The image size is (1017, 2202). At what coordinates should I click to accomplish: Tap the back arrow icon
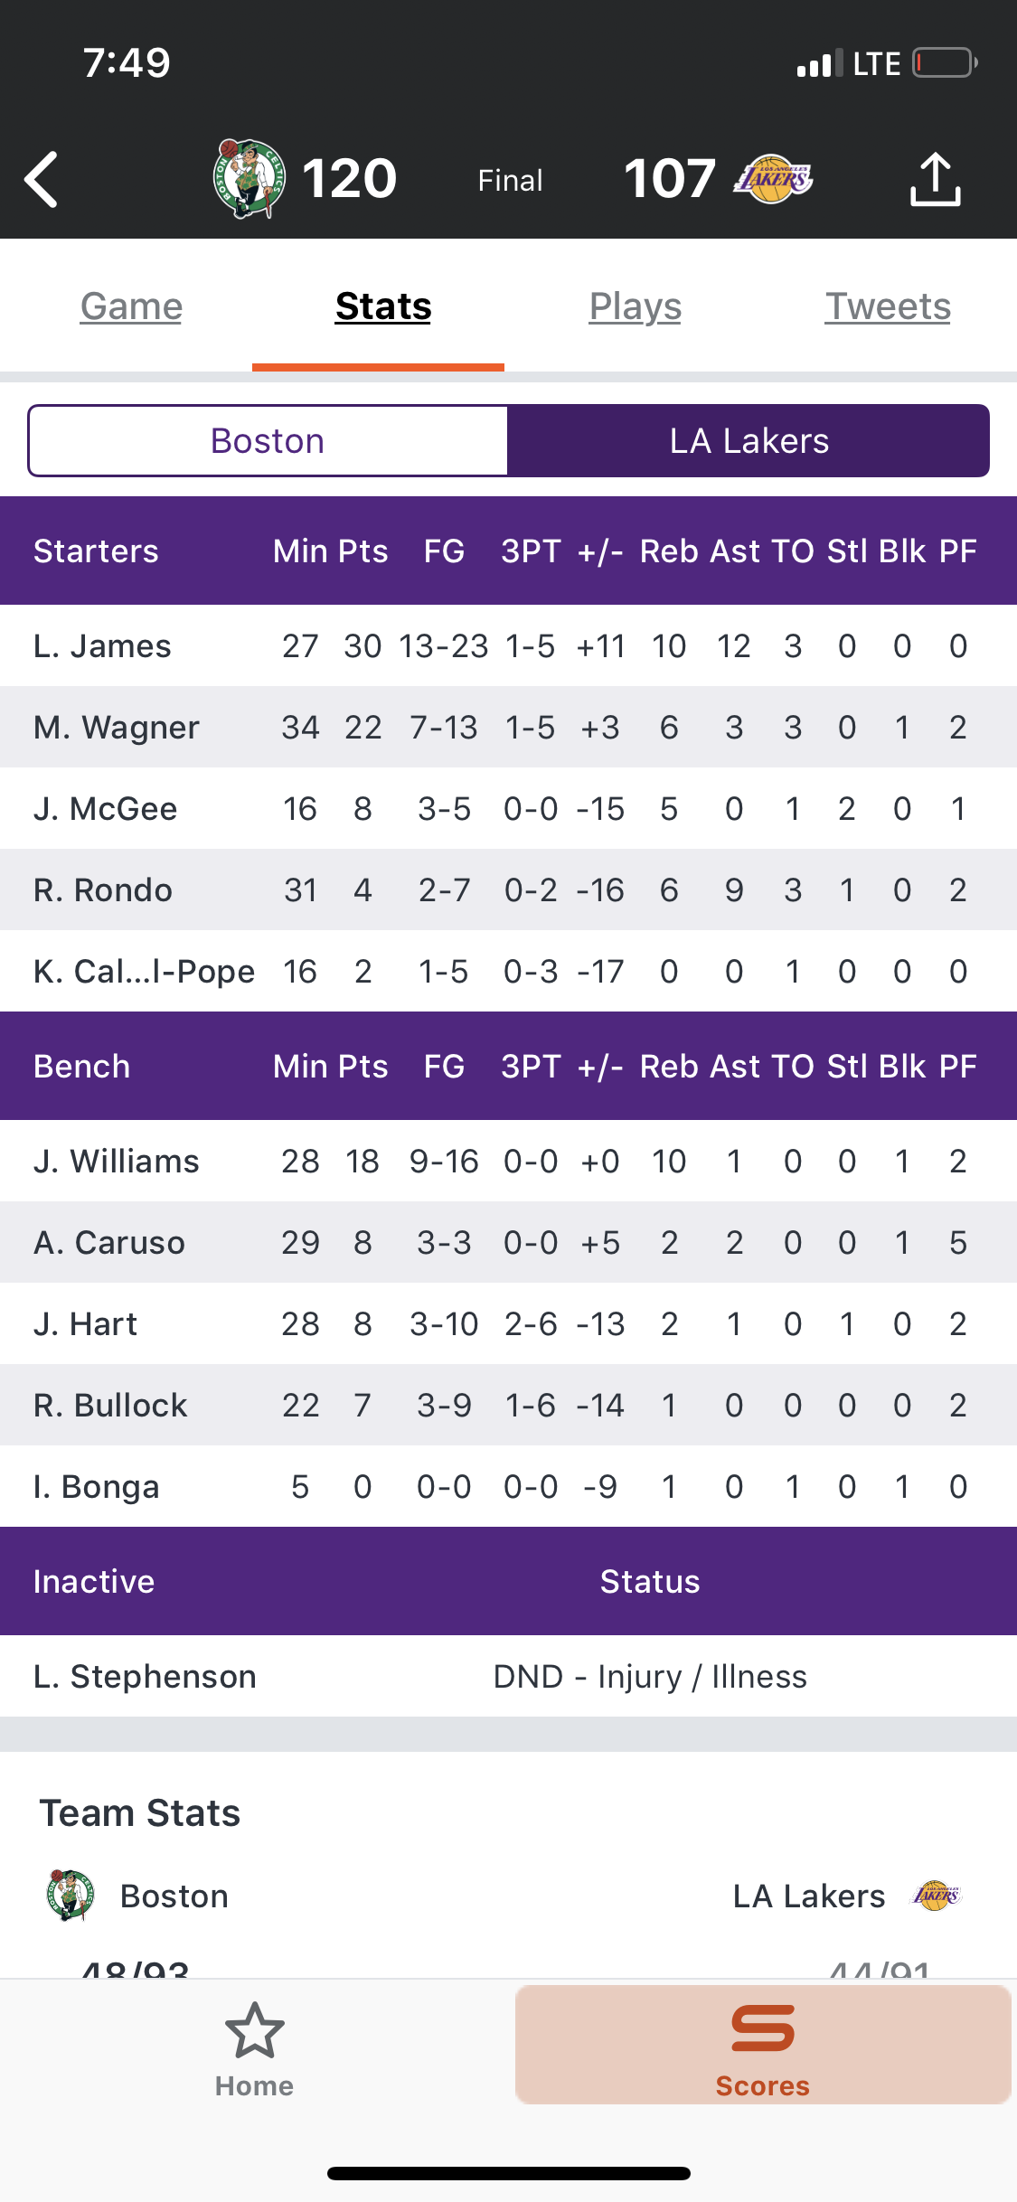click(42, 179)
